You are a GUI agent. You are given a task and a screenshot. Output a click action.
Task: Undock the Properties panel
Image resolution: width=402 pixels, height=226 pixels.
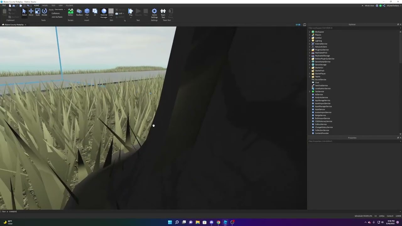coord(398,138)
